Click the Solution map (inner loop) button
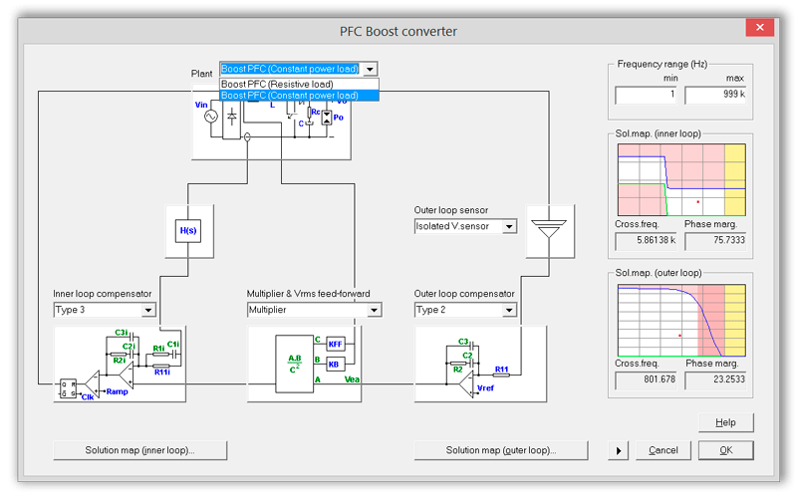Screen dimensions: 797x499 (x=140, y=450)
